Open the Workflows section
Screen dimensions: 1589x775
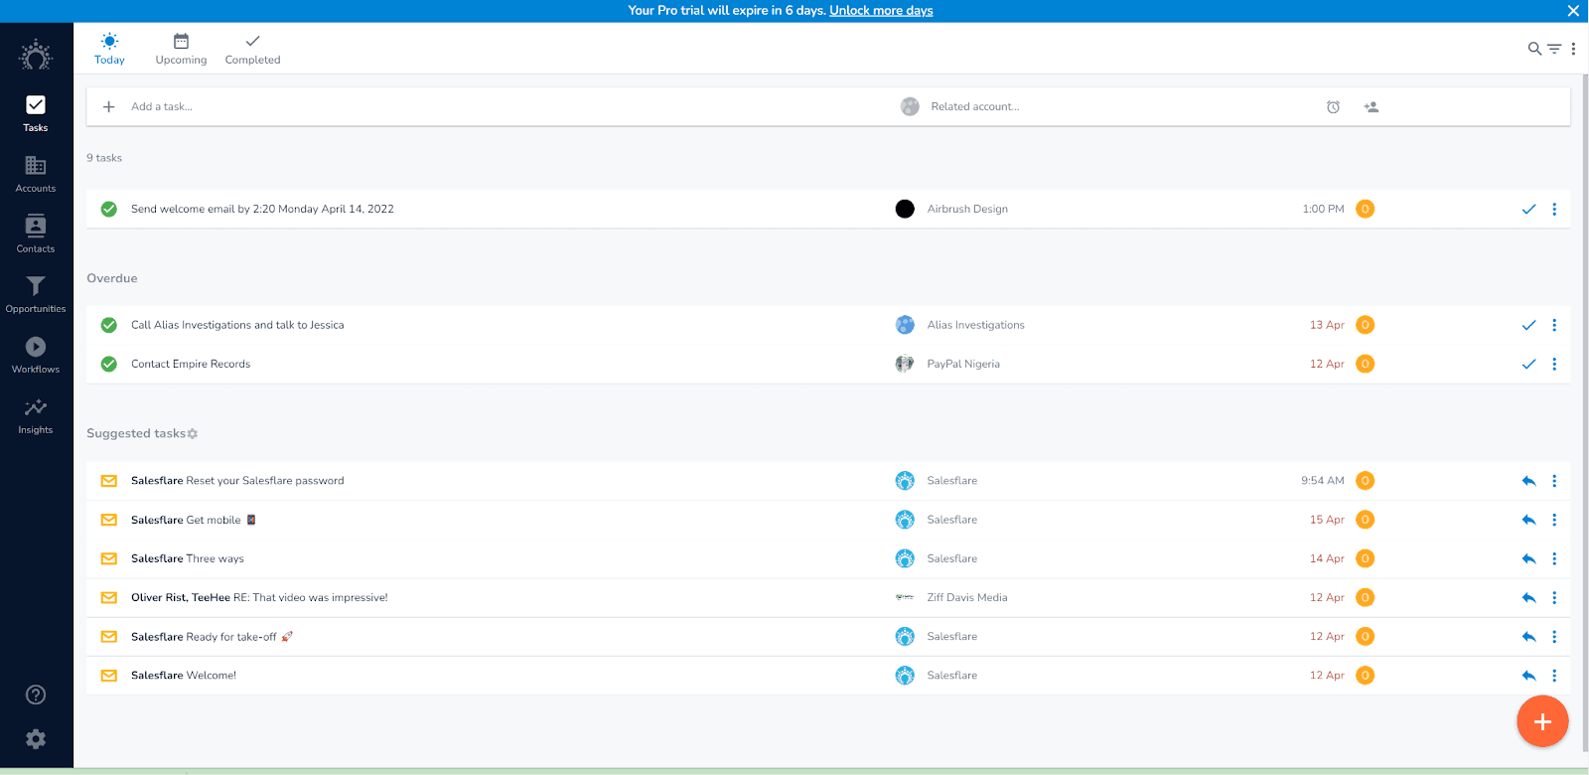(x=36, y=356)
